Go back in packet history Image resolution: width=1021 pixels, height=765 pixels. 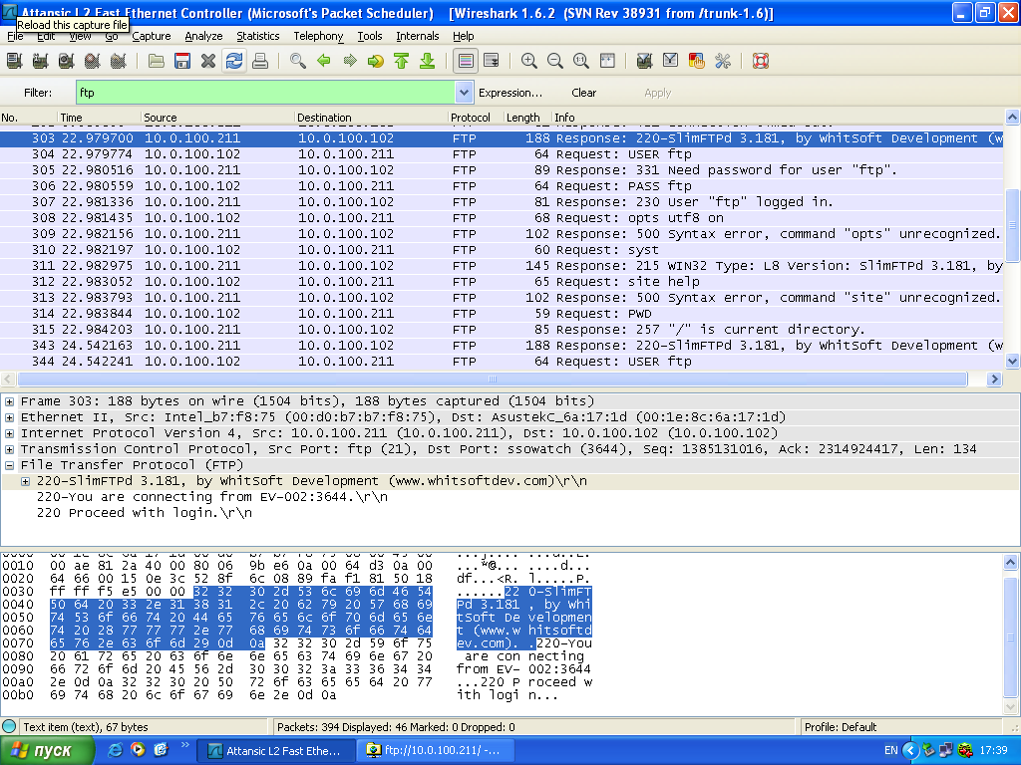tap(324, 61)
